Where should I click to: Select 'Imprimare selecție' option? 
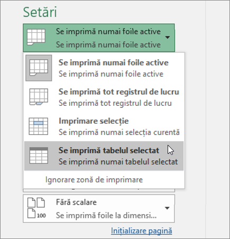coord(104,126)
